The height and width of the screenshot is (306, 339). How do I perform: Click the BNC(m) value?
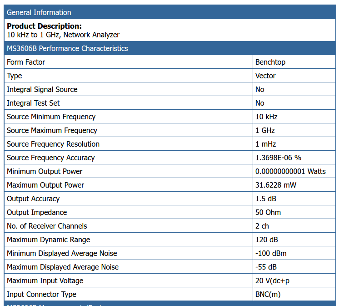268,294
